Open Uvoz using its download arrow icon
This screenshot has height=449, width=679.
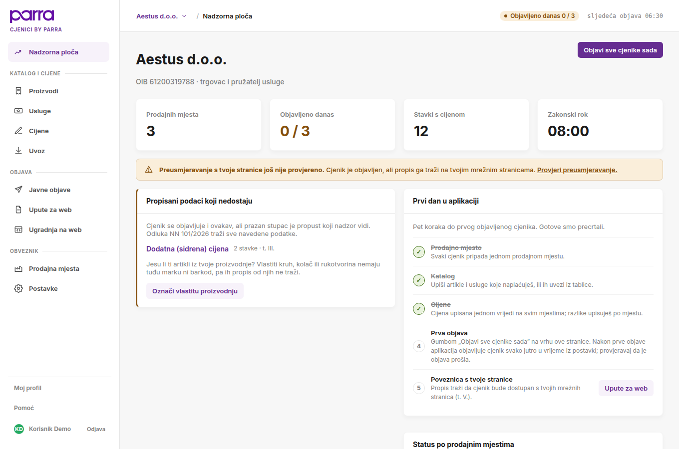18,151
